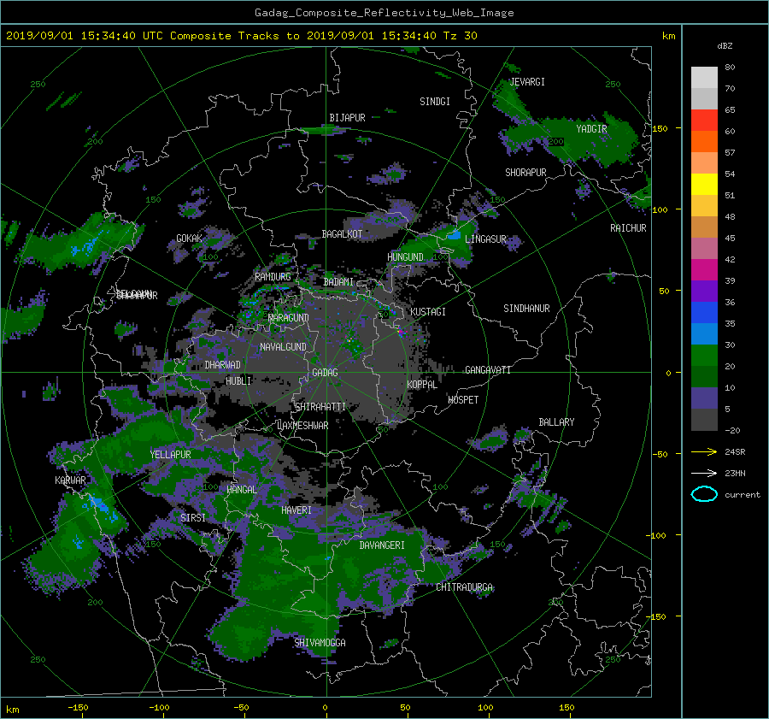Click the 150 km right-axis tick label
This screenshot has width=769, height=719.
coord(660,128)
